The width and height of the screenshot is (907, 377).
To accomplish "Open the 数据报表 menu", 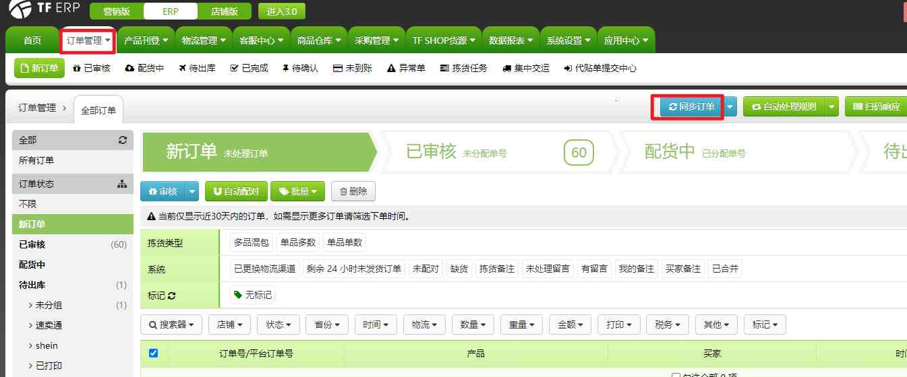I will click(510, 40).
